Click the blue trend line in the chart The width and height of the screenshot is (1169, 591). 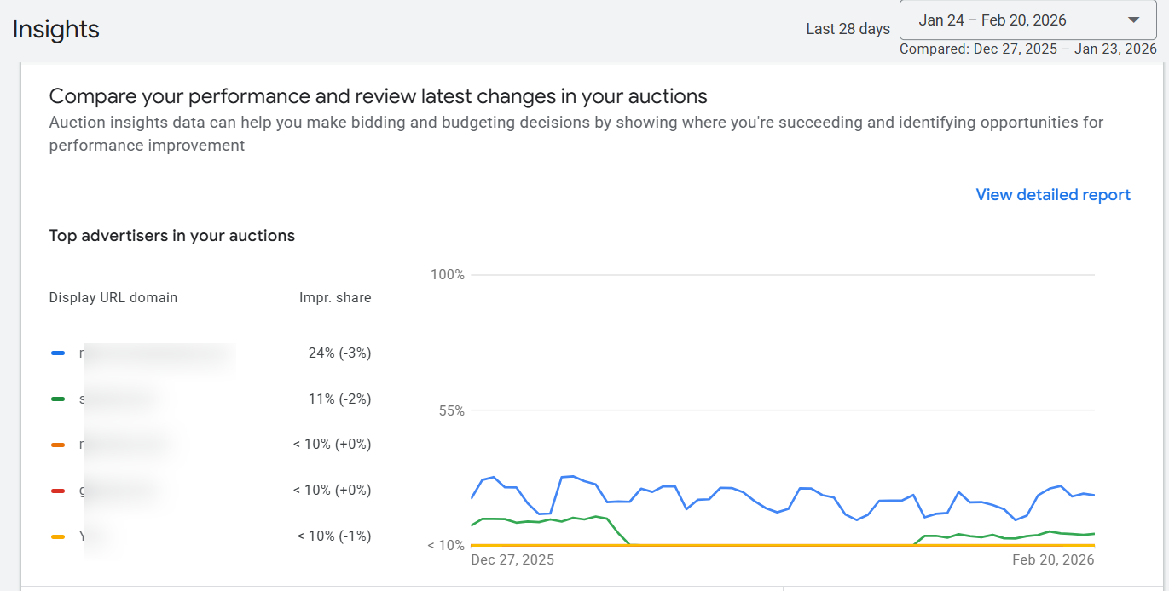571,477
